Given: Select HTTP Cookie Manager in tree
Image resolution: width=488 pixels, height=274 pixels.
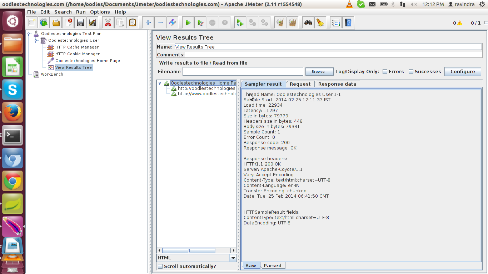Looking at the screenshot, I should tap(78, 54).
